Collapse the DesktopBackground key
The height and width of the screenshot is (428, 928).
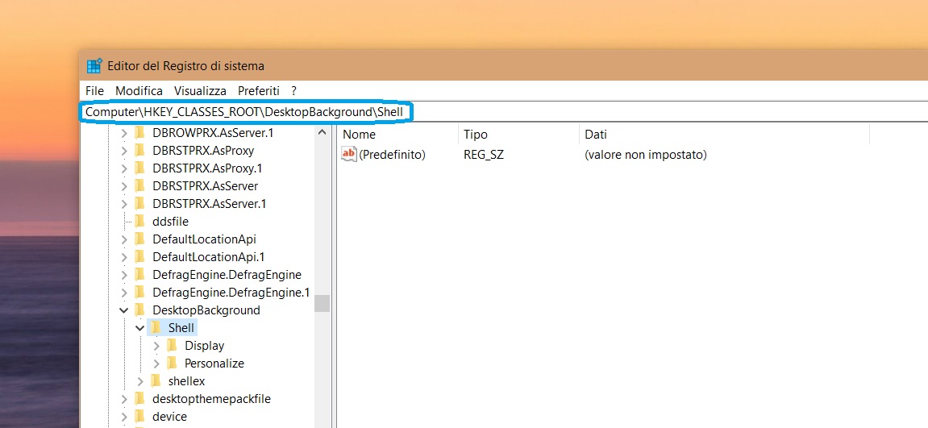tap(123, 310)
